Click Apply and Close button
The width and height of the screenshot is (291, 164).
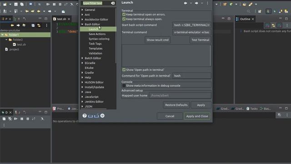point(197,116)
